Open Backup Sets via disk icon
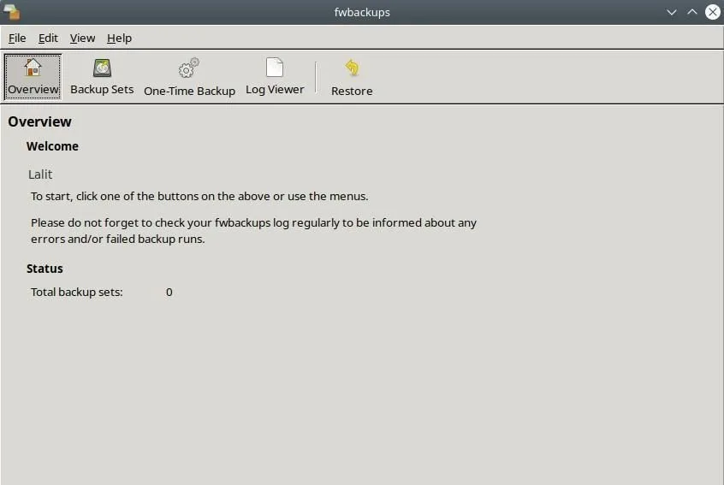This screenshot has height=485, width=724. [x=102, y=68]
